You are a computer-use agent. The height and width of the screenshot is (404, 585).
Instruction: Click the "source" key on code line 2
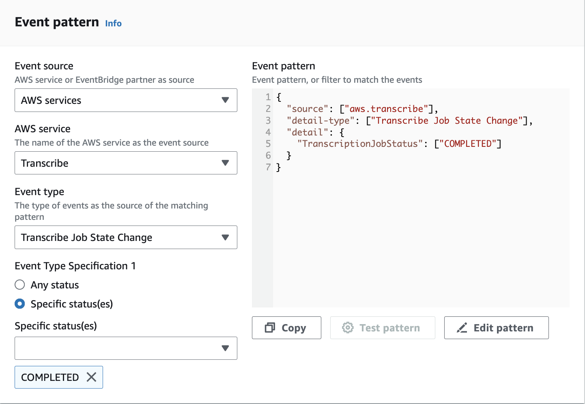click(308, 109)
